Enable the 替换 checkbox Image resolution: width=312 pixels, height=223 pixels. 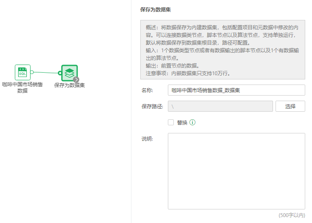coord(171,122)
